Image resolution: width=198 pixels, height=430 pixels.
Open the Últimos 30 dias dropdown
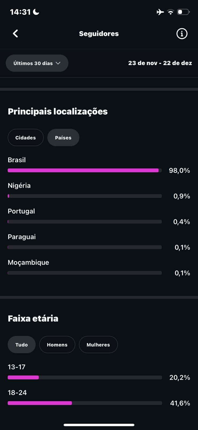(37, 63)
